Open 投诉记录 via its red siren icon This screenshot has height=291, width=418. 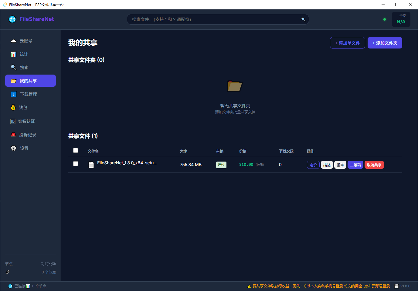tap(13, 135)
